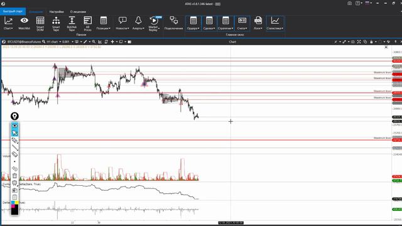Viewport: 402px width, 226px height.
Task: Click the small box at the chart's top-right corner
Action: (386, 48)
